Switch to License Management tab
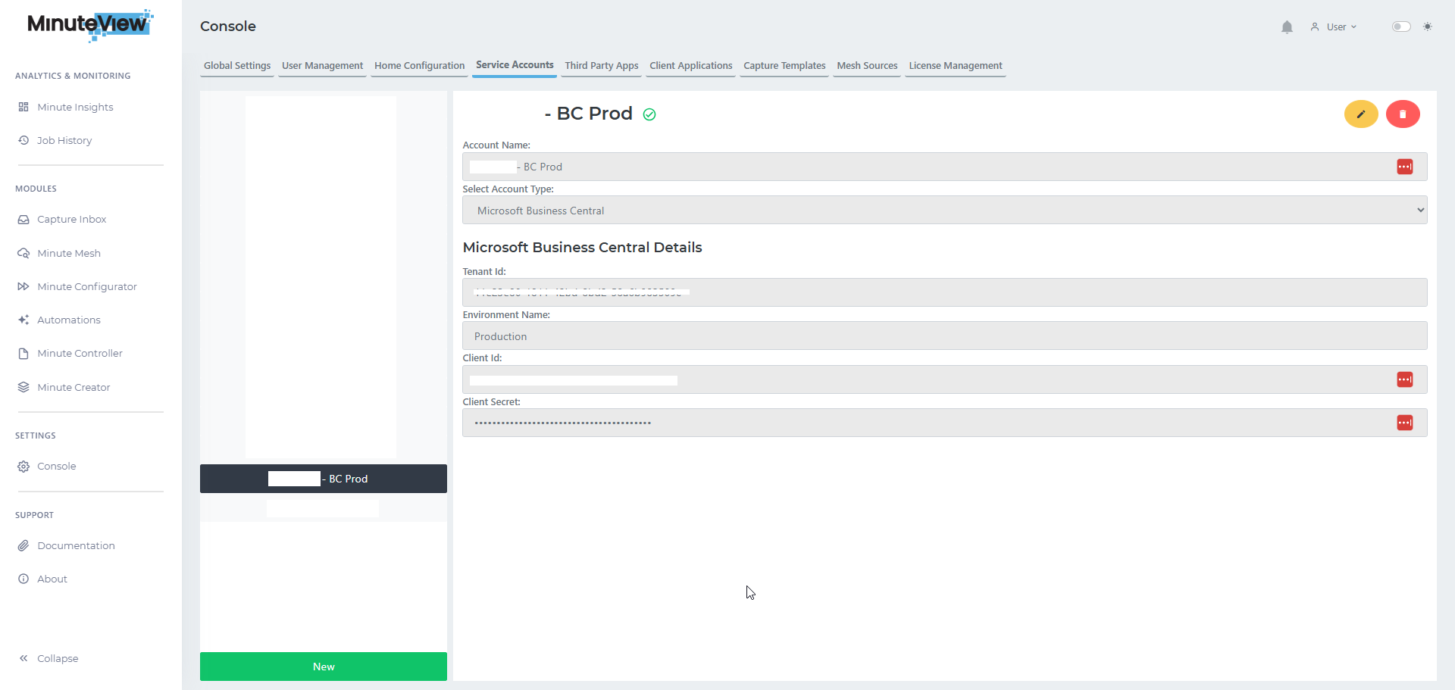Viewport: 1455px width, 690px height. 955,66
